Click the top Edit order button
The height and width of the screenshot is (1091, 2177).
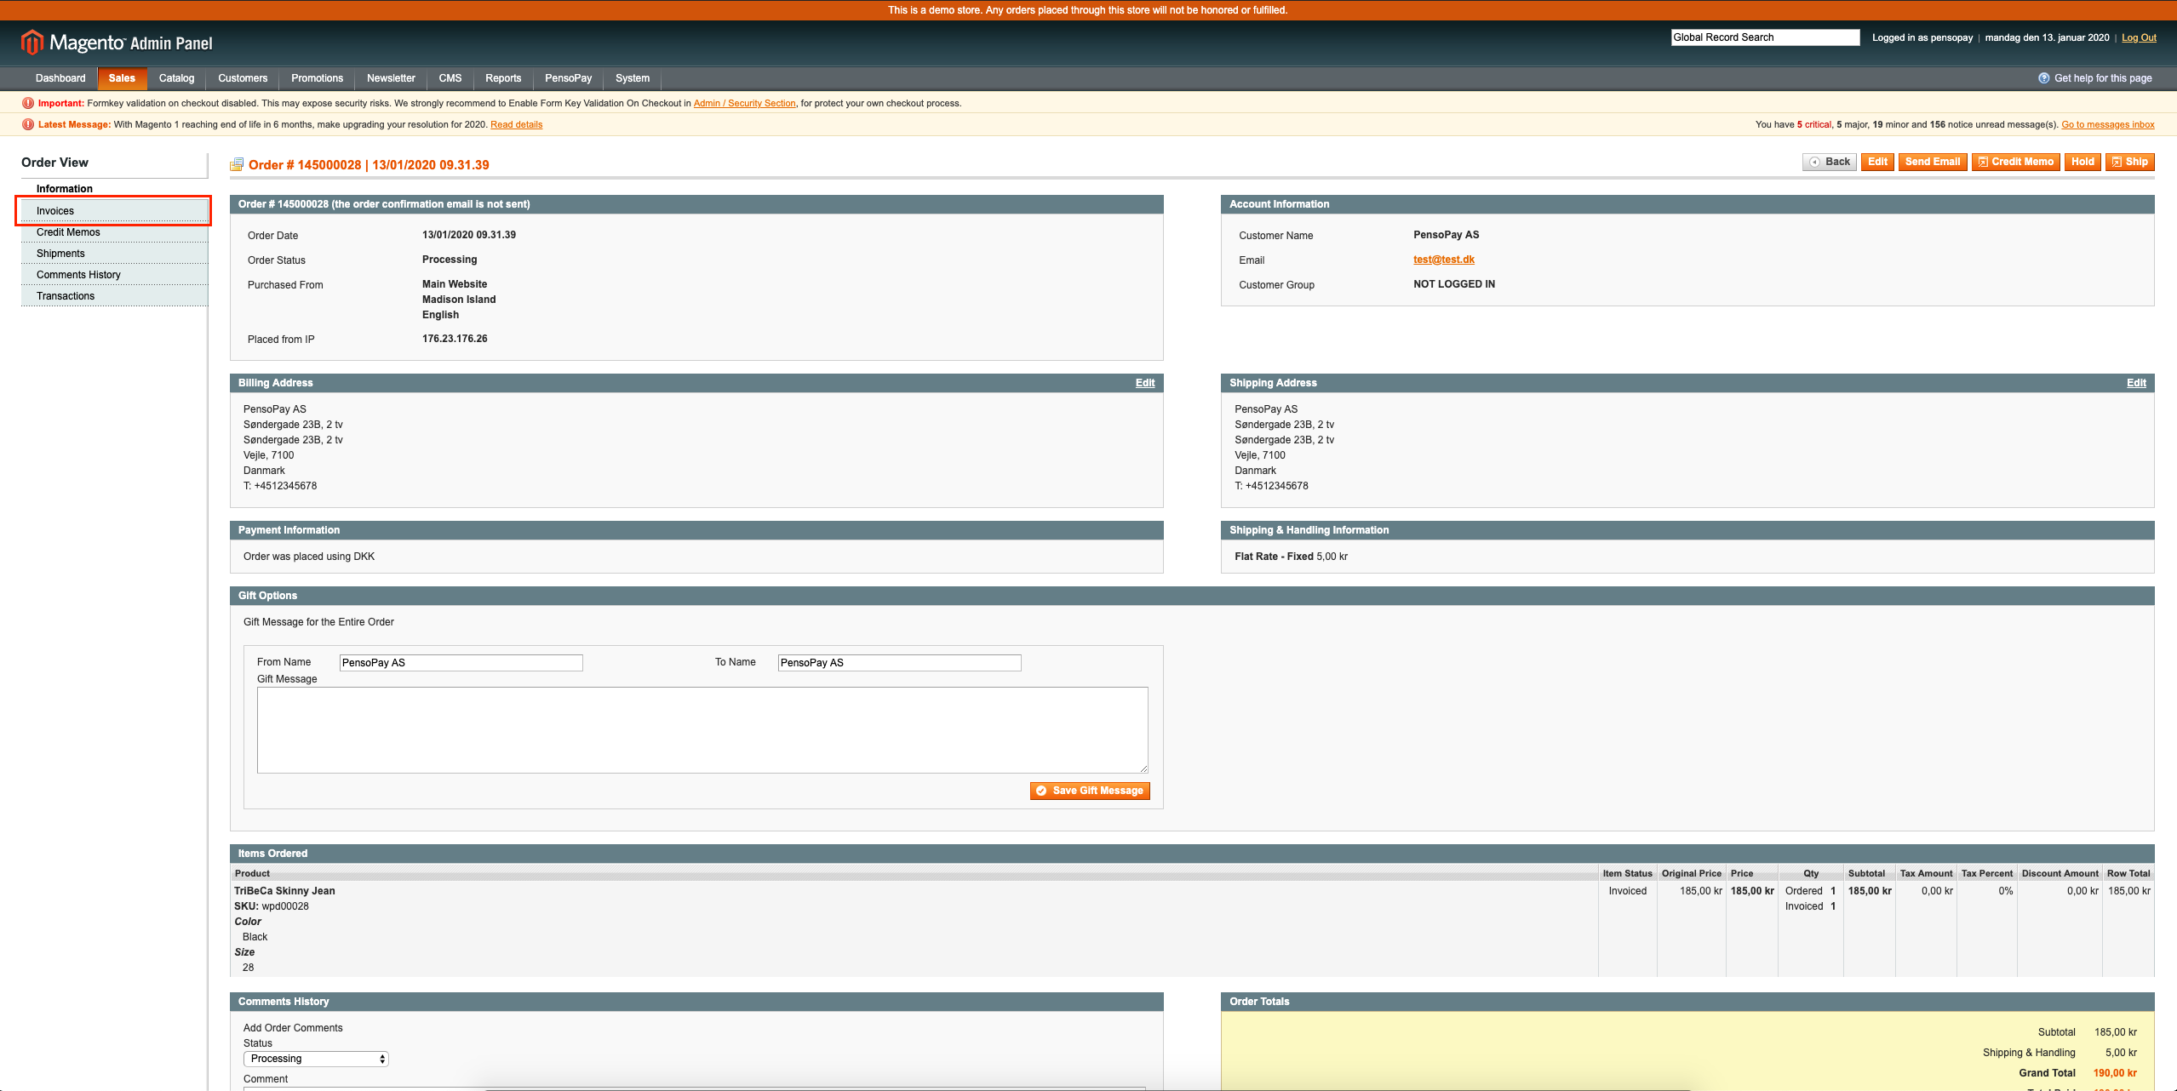coord(1877,162)
